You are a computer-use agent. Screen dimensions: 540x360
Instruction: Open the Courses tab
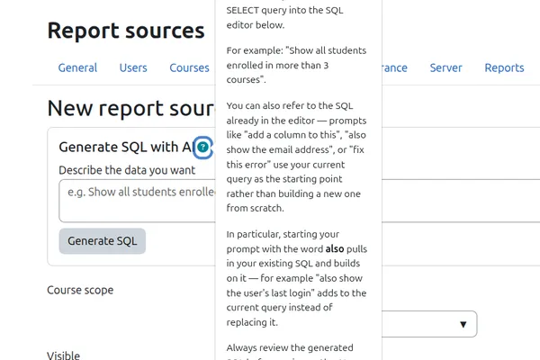[x=189, y=67]
